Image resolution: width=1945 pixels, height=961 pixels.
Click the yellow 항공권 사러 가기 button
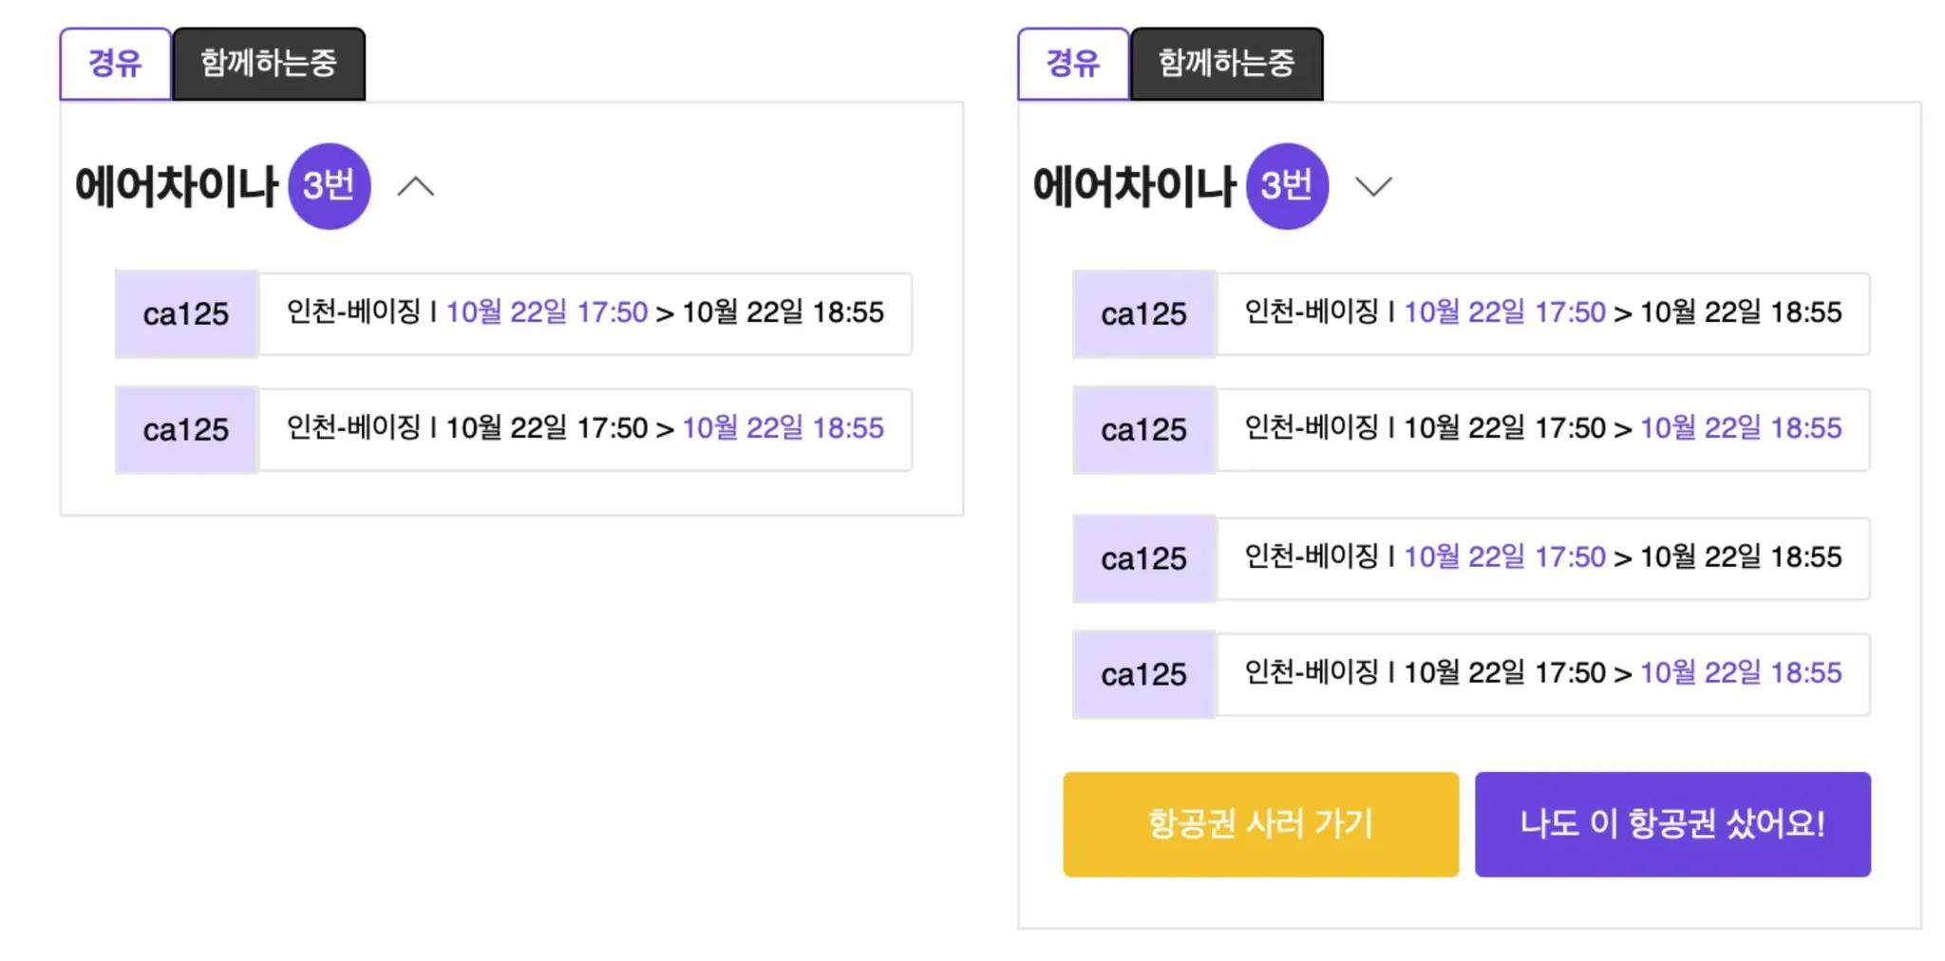[1260, 823]
